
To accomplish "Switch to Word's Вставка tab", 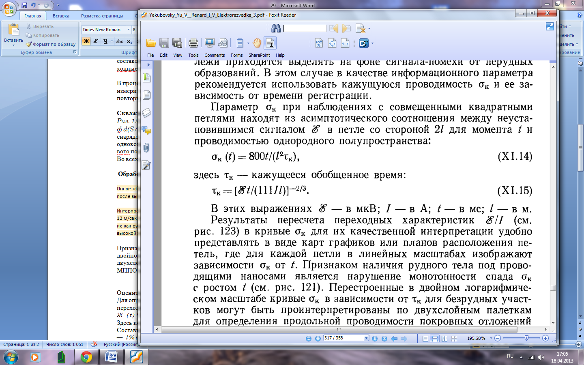I will click(61, 16).
